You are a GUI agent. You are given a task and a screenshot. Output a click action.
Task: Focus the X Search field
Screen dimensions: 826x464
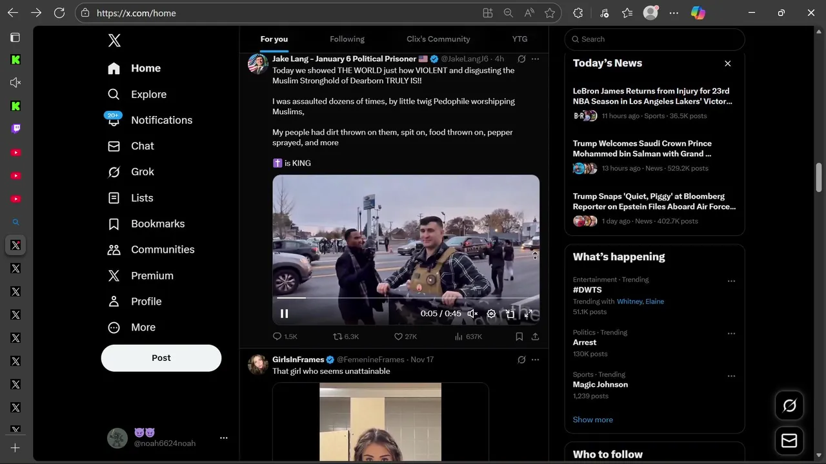(x=654, y=39)
